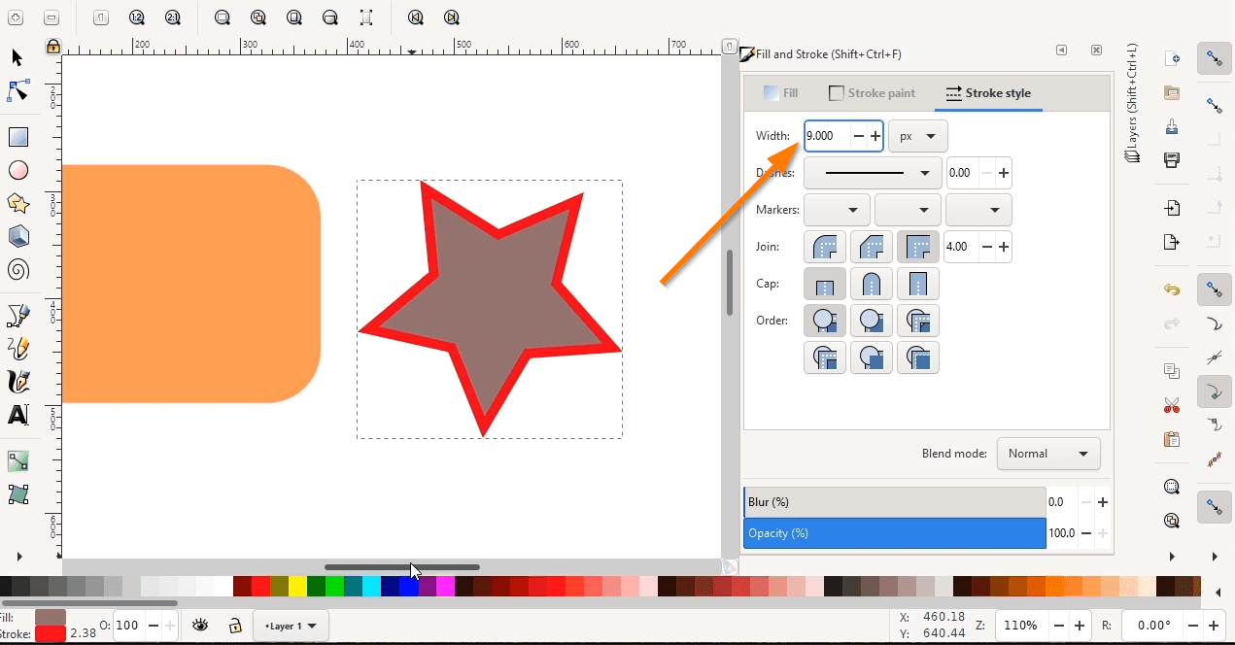Click the round Cap style button

point(872,284)
